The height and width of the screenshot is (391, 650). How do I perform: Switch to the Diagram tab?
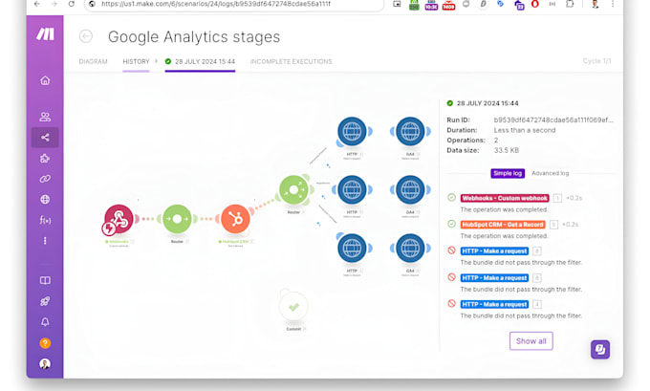[94, 61]
